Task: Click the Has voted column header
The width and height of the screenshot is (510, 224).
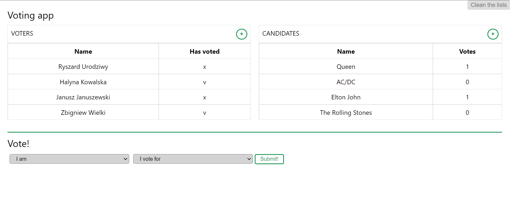Action: click(x=205, y=52)
